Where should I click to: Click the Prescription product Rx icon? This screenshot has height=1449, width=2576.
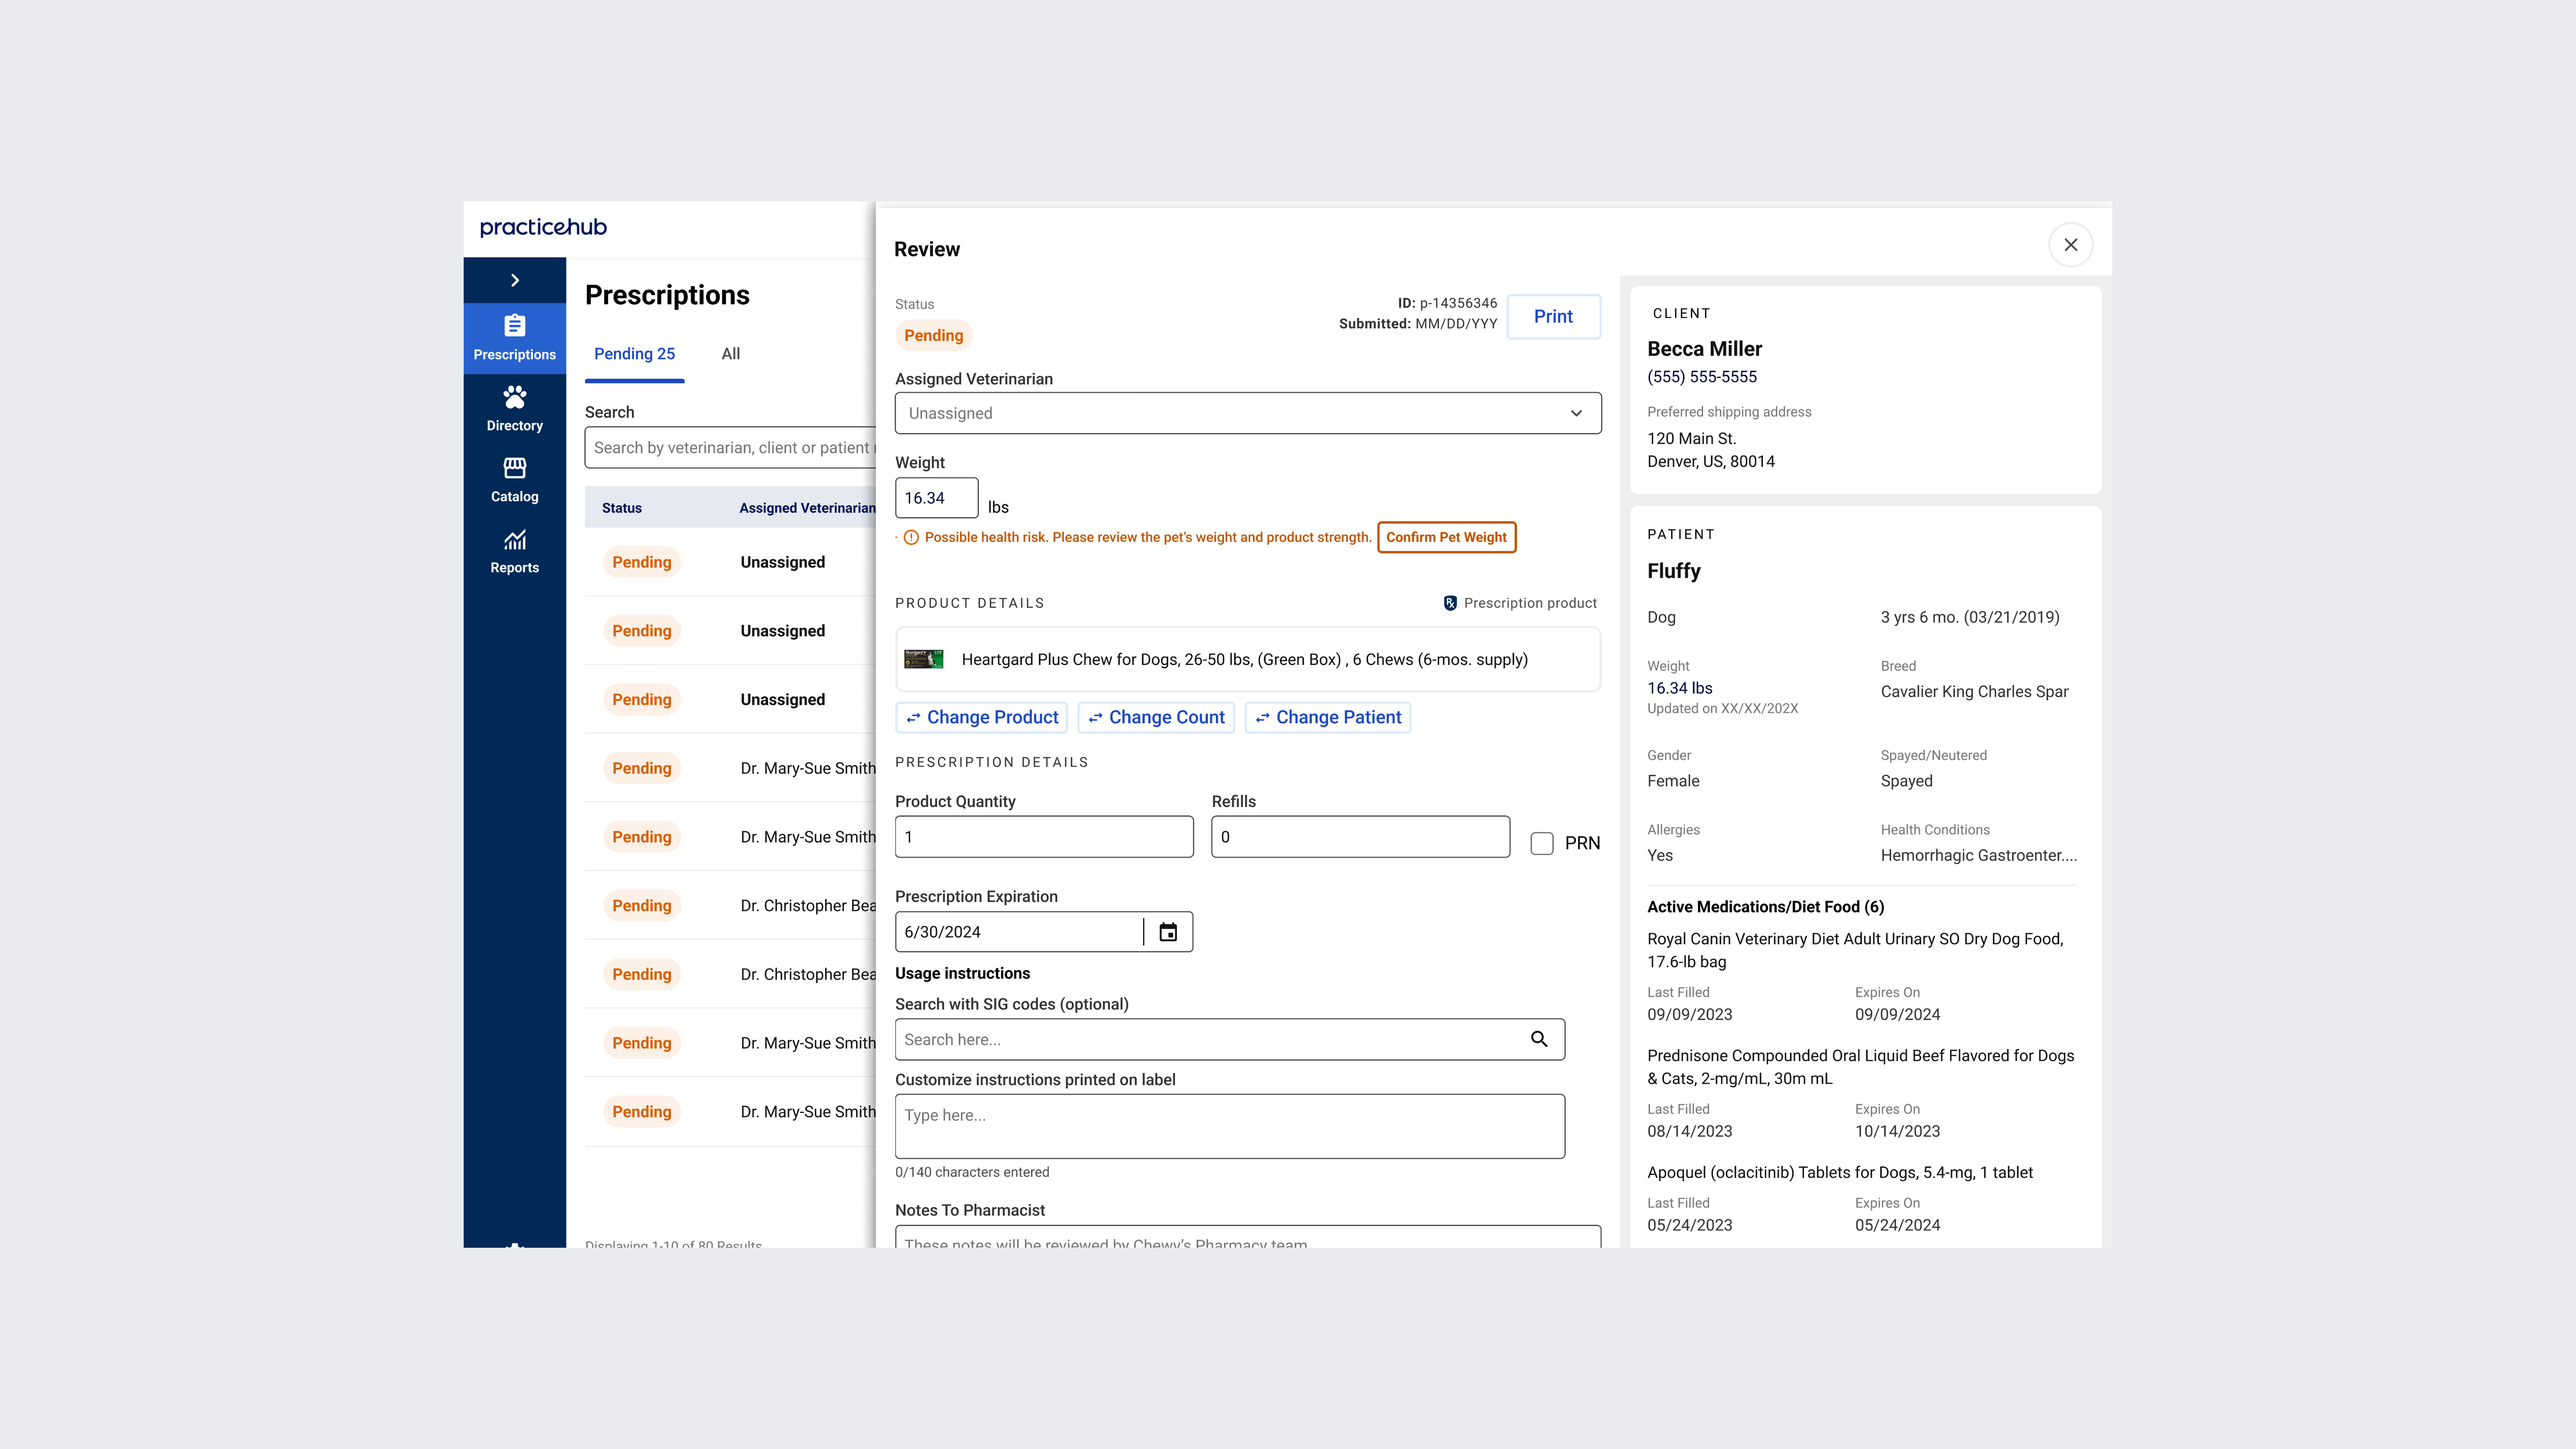[1450, 603]
